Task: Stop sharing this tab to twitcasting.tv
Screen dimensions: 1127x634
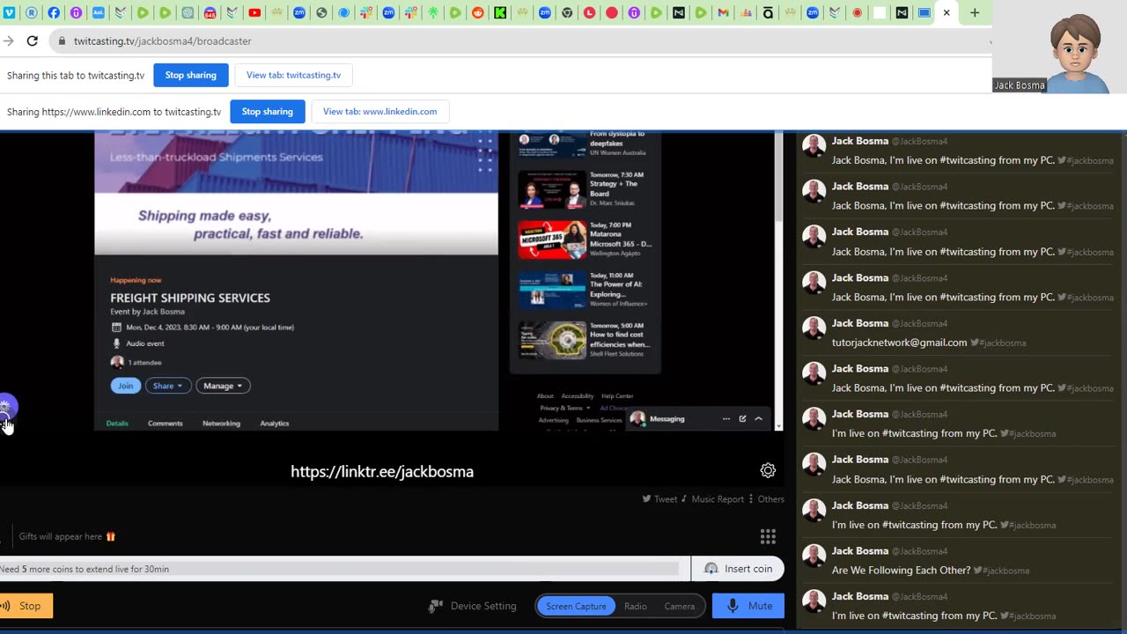Action: 191,75
